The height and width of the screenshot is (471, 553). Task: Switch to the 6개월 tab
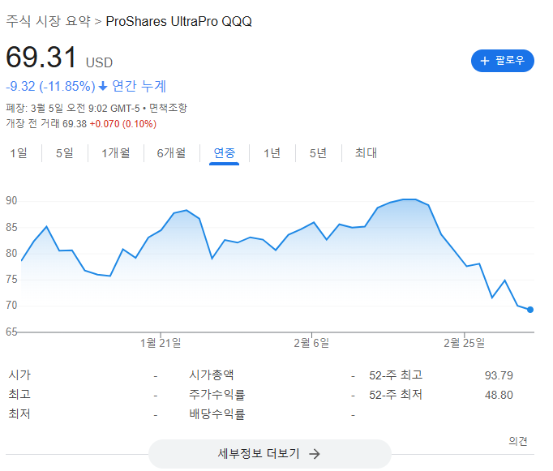[171, 153]
